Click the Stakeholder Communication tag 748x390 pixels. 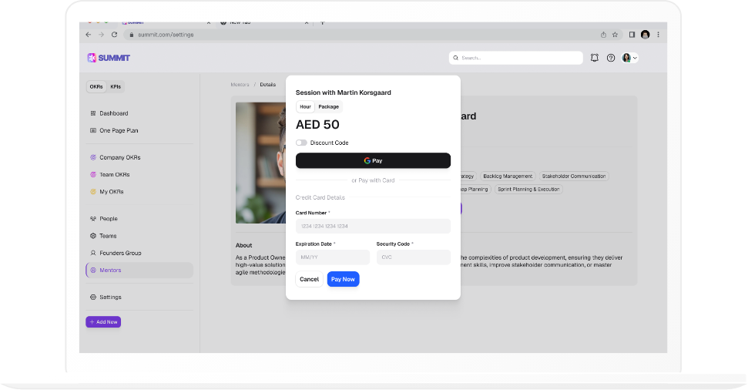(x=574, y=177)
